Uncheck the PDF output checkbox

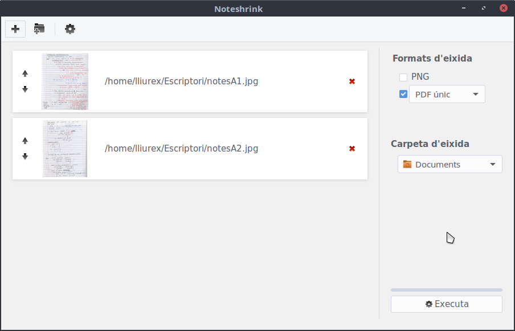[403, 95]
